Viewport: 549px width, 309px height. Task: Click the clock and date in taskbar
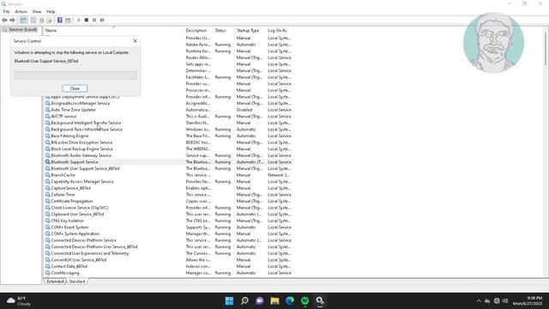click(x=528, y=301)
